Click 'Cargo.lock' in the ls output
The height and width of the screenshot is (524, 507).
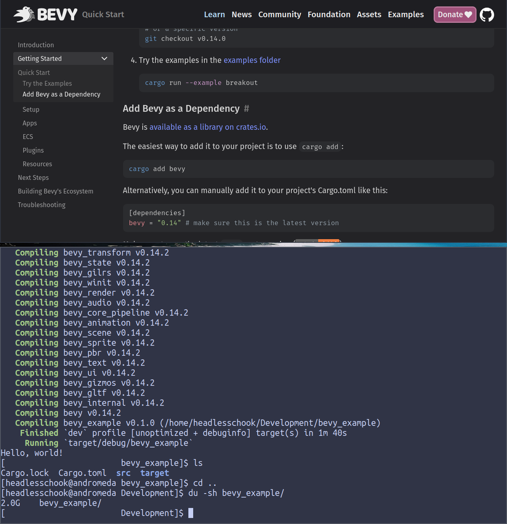click(x=25, y=473)
